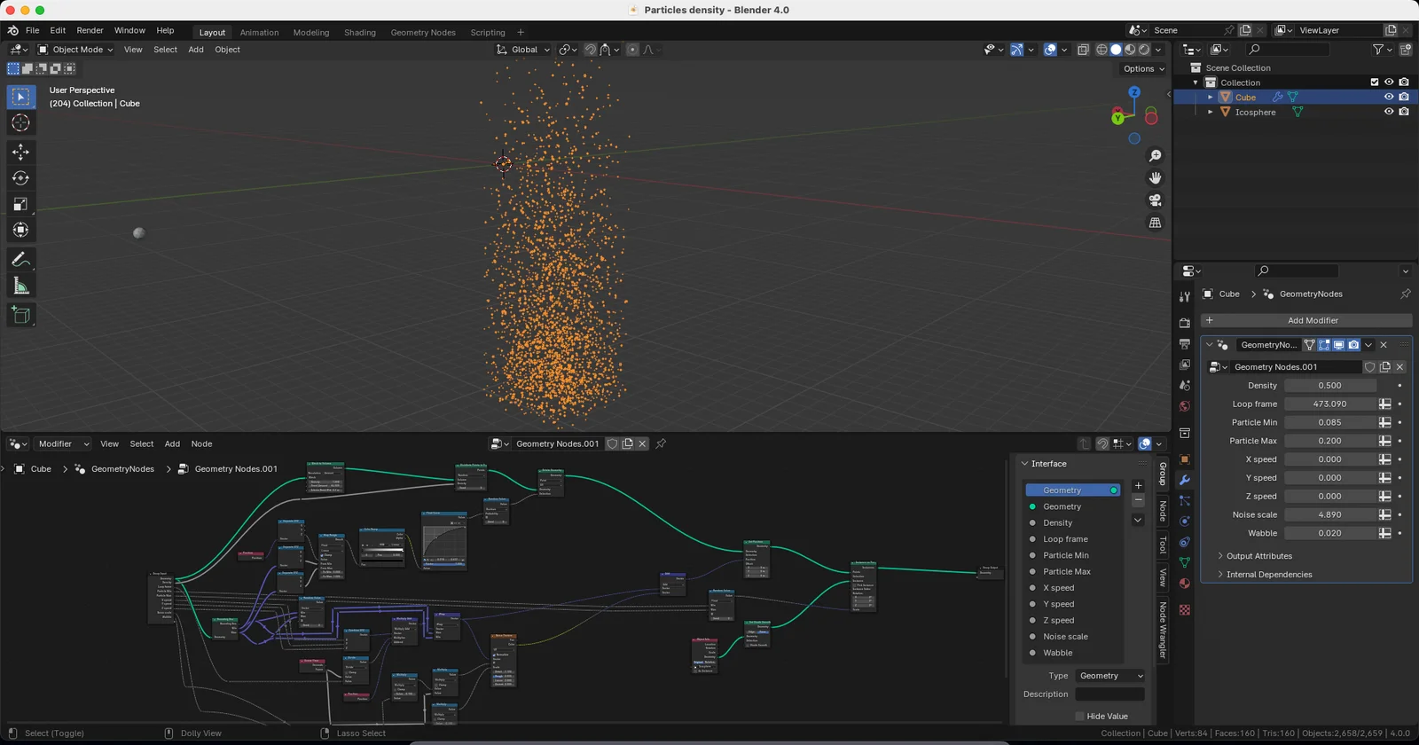The height and width of the screenshot is (745, 1419).
Task: Select the 3D Cursor tool
Action: point(20,123)
